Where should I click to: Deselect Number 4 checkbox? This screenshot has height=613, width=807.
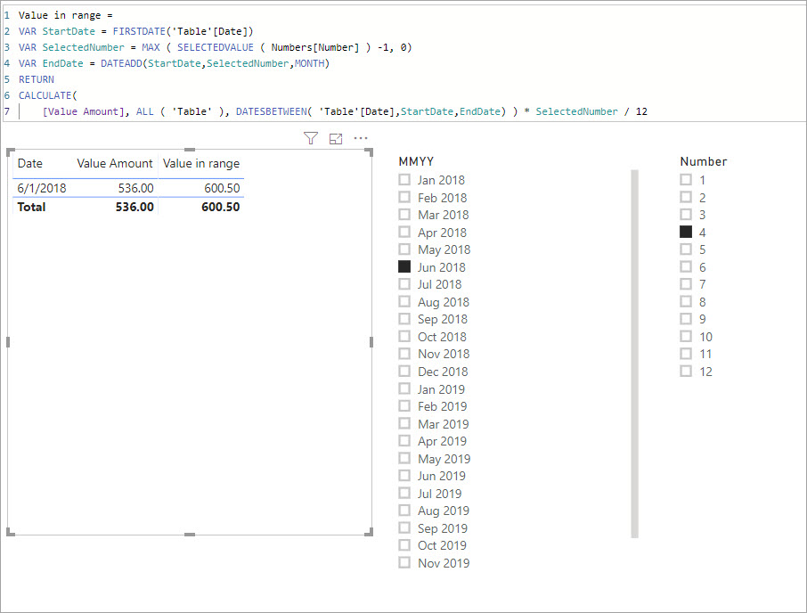tap(686, 232)
